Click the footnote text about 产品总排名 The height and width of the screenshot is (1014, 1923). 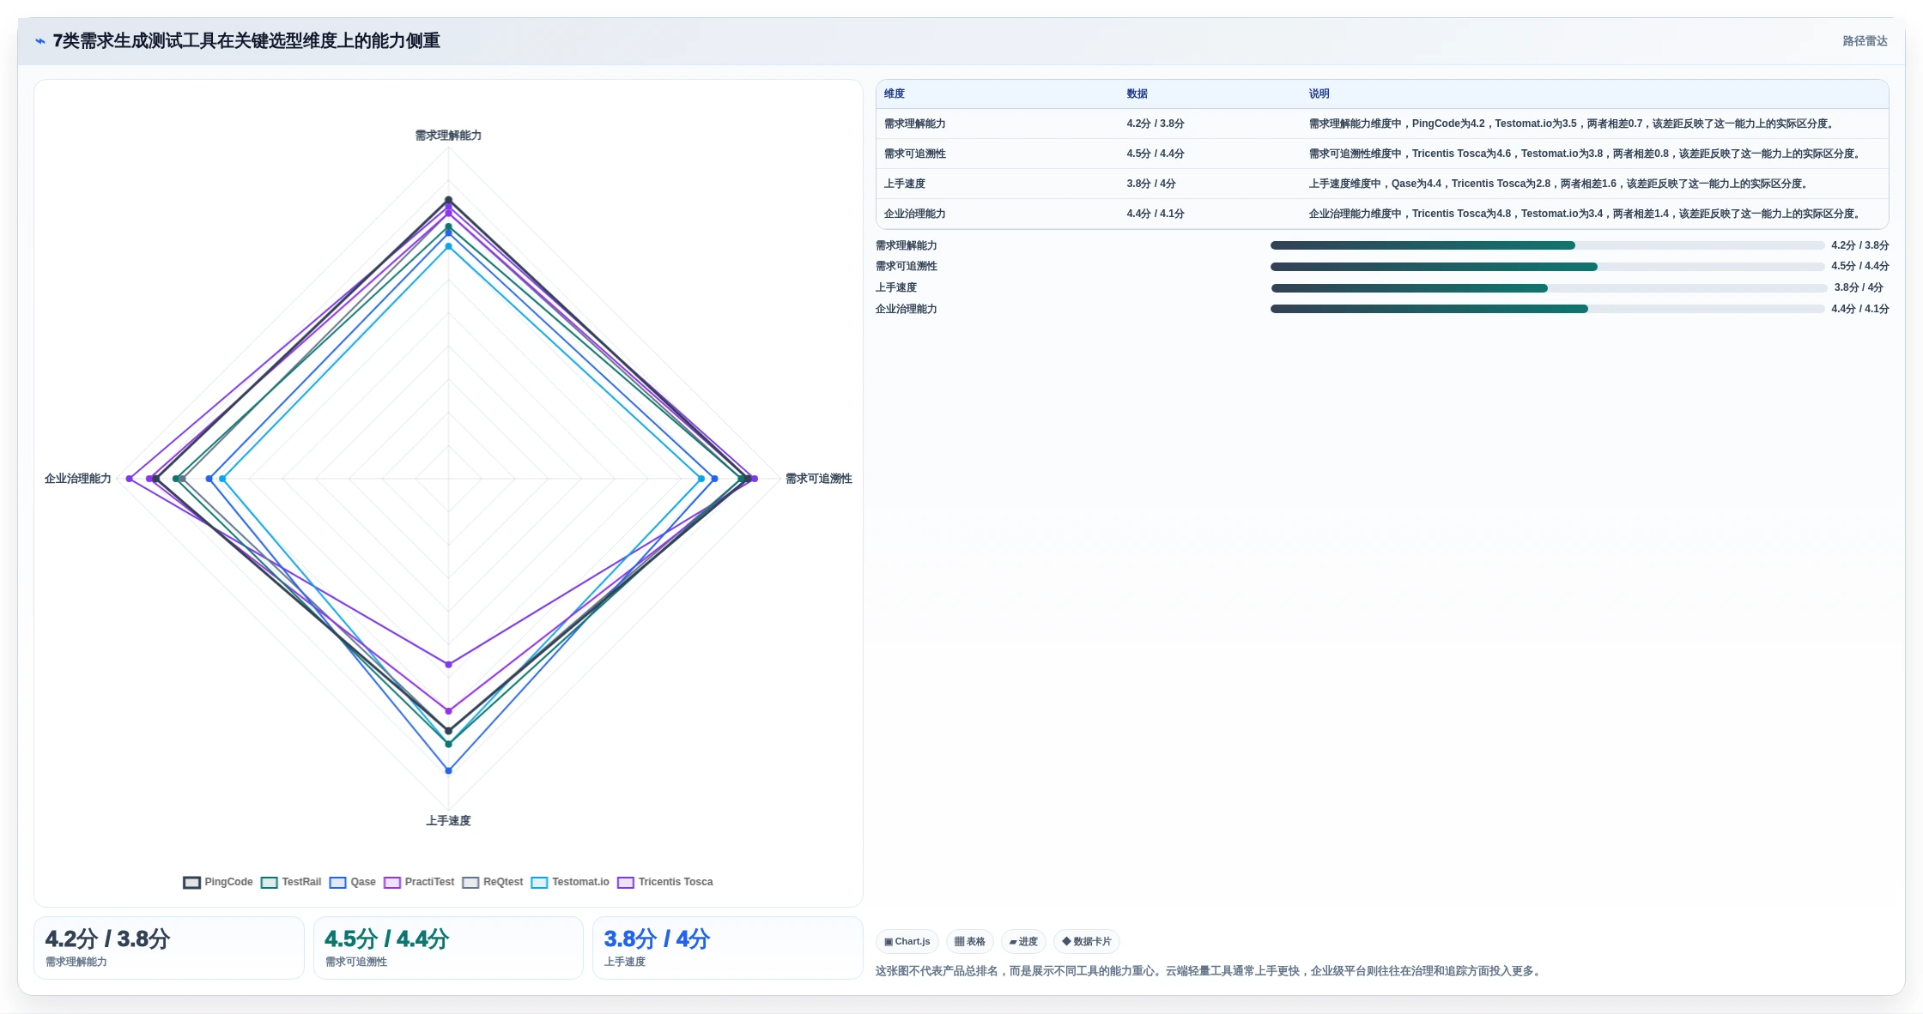pyautogui.click(x=1210, y=971)
